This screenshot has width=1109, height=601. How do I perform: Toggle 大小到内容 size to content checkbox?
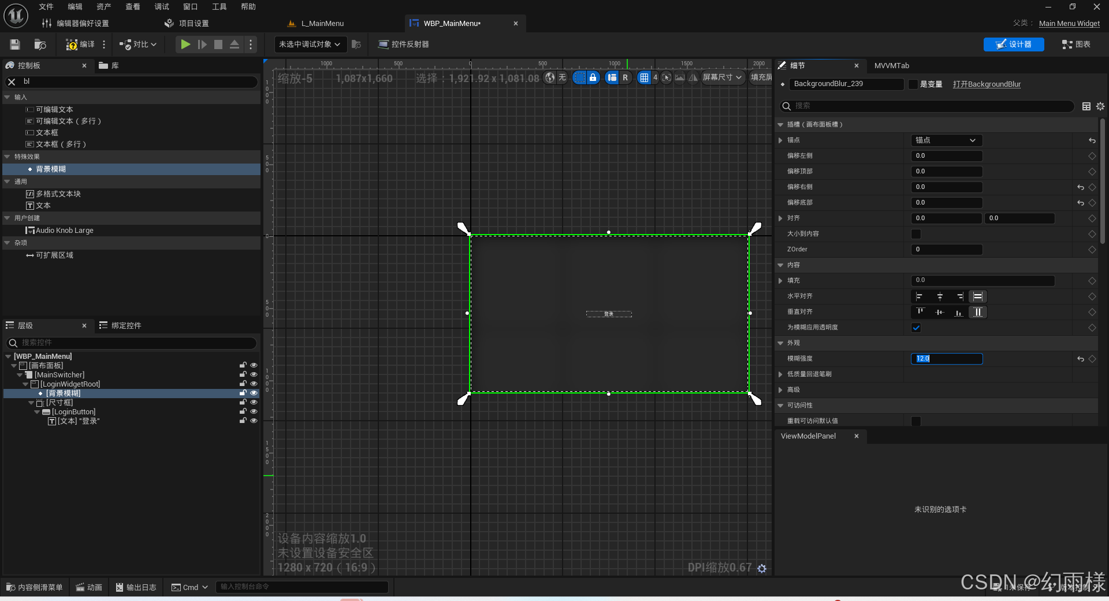916,234
